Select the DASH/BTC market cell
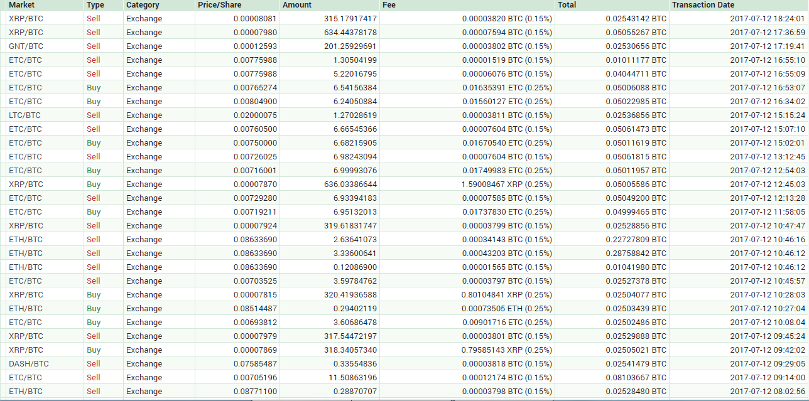Viewport: 809px width, 401px height. pos(28,364)
